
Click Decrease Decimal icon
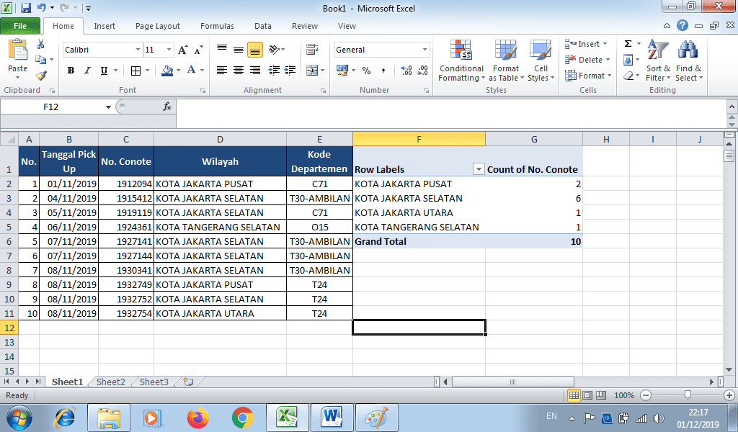pos(423,71)
